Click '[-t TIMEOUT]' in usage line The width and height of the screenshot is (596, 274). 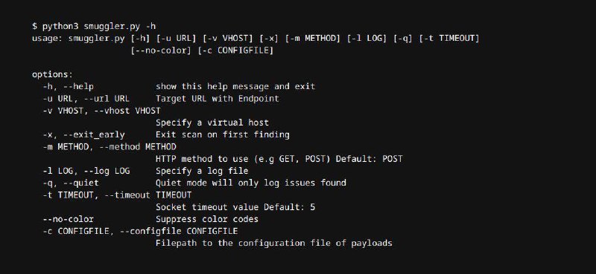pos(449,39)
